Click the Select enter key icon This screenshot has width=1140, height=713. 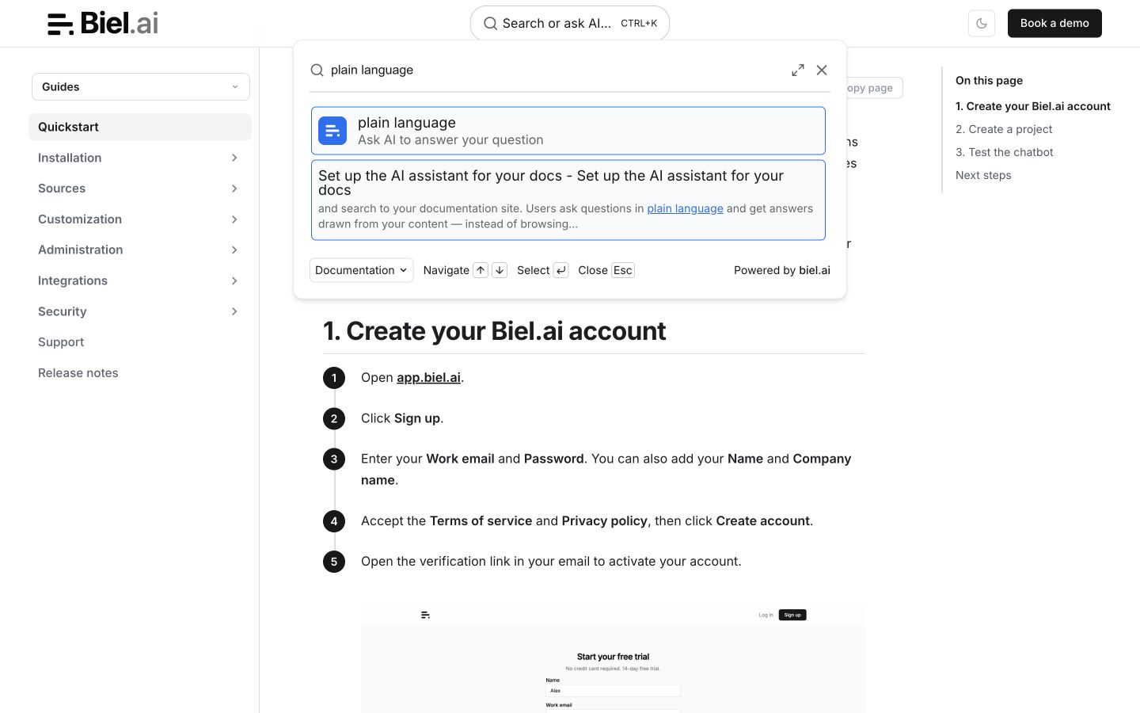point(560,270)
